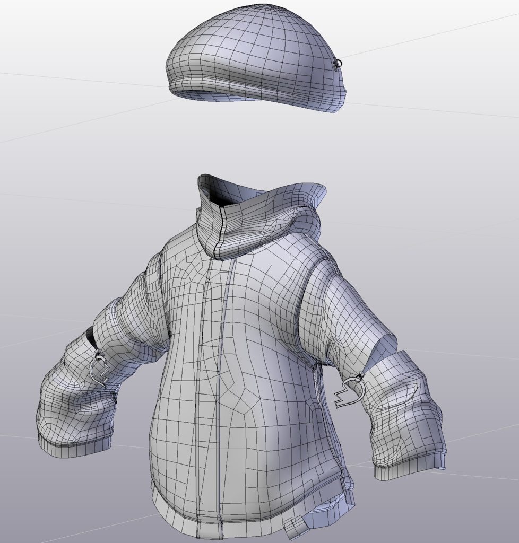Select the jacket's central front zipper seam
This screenshot has width=519, height=543.
[220, 371]
